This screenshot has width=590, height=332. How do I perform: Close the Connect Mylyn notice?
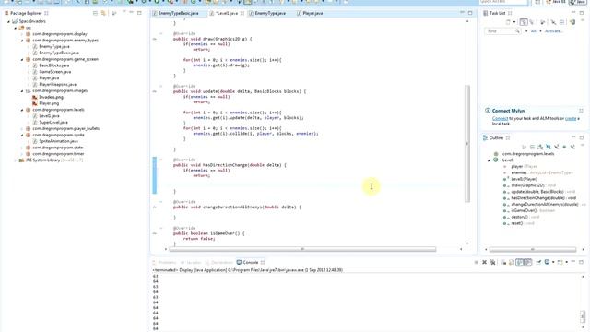(581, 111)
